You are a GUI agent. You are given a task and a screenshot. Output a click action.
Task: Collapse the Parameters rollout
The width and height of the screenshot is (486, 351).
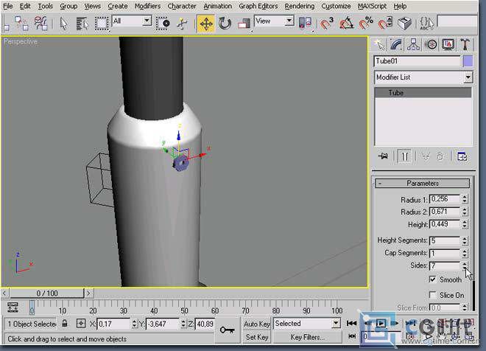(422, 183)
